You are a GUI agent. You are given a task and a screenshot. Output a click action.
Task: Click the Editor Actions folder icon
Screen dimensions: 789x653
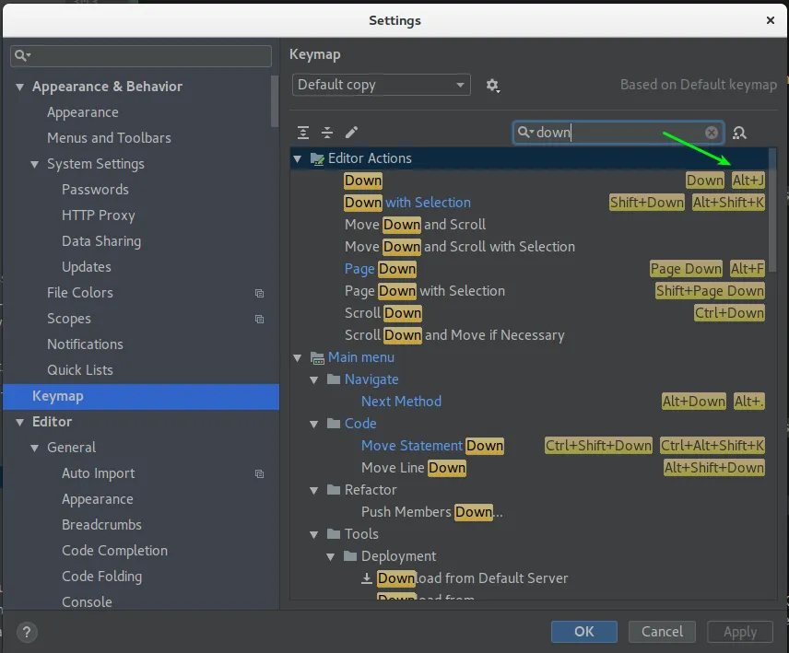[x=317, y=158]
